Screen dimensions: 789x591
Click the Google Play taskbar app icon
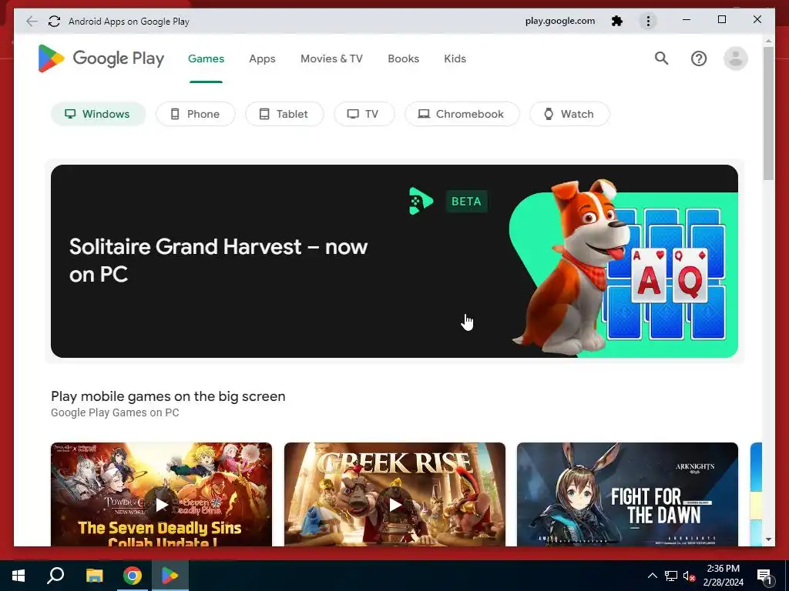point(170,576)
